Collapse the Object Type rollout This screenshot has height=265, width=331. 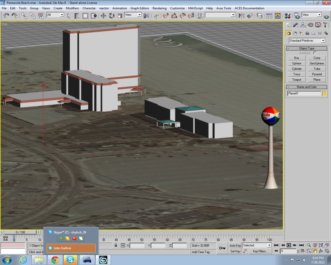(x=306, y=48)
